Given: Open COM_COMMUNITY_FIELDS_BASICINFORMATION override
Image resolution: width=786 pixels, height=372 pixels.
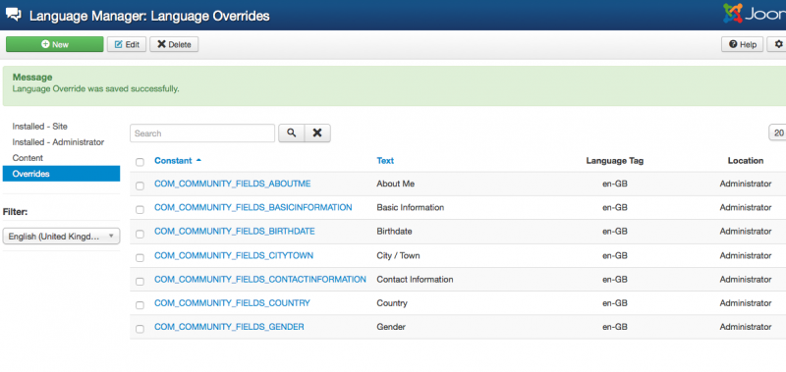Looking at the screenshot, I should click(253, 207).
